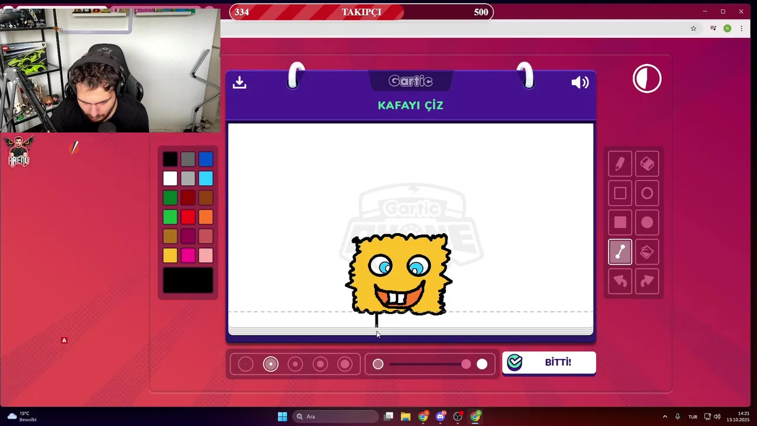Select the golden tan color swatch
Screen dimensions: 757x426
170,236
